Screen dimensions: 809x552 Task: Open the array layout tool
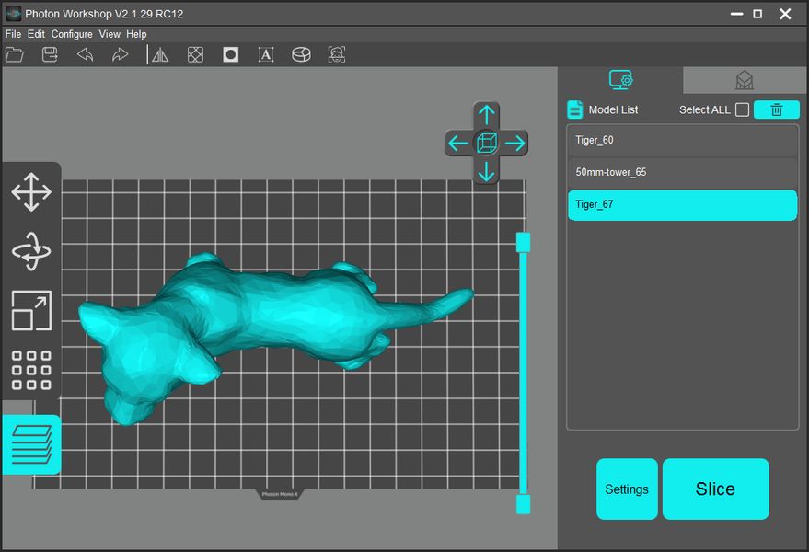coord(31,370)
